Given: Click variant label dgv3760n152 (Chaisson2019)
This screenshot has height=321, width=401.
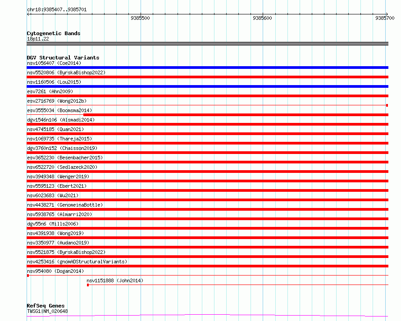Looking at the screenshot, I should (x=62, y=148).
